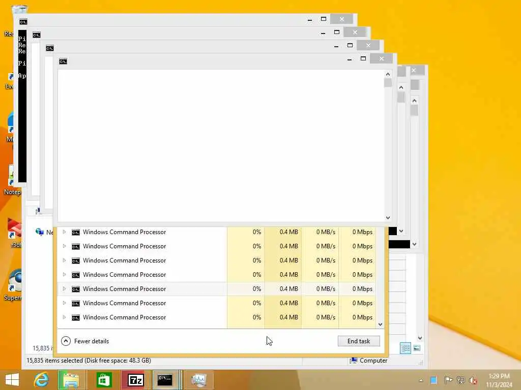Image resolution: width=521 pixels, height=390 pixels.
Task: Click scroll-down arrow in frontmost command window
Action: click(388, 218)
